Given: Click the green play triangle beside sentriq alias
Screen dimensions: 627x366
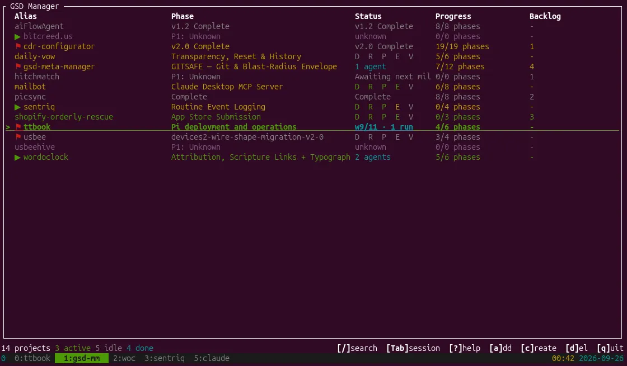Looking at the screenshot, I should pyautogui.click(x=17, y=107).
